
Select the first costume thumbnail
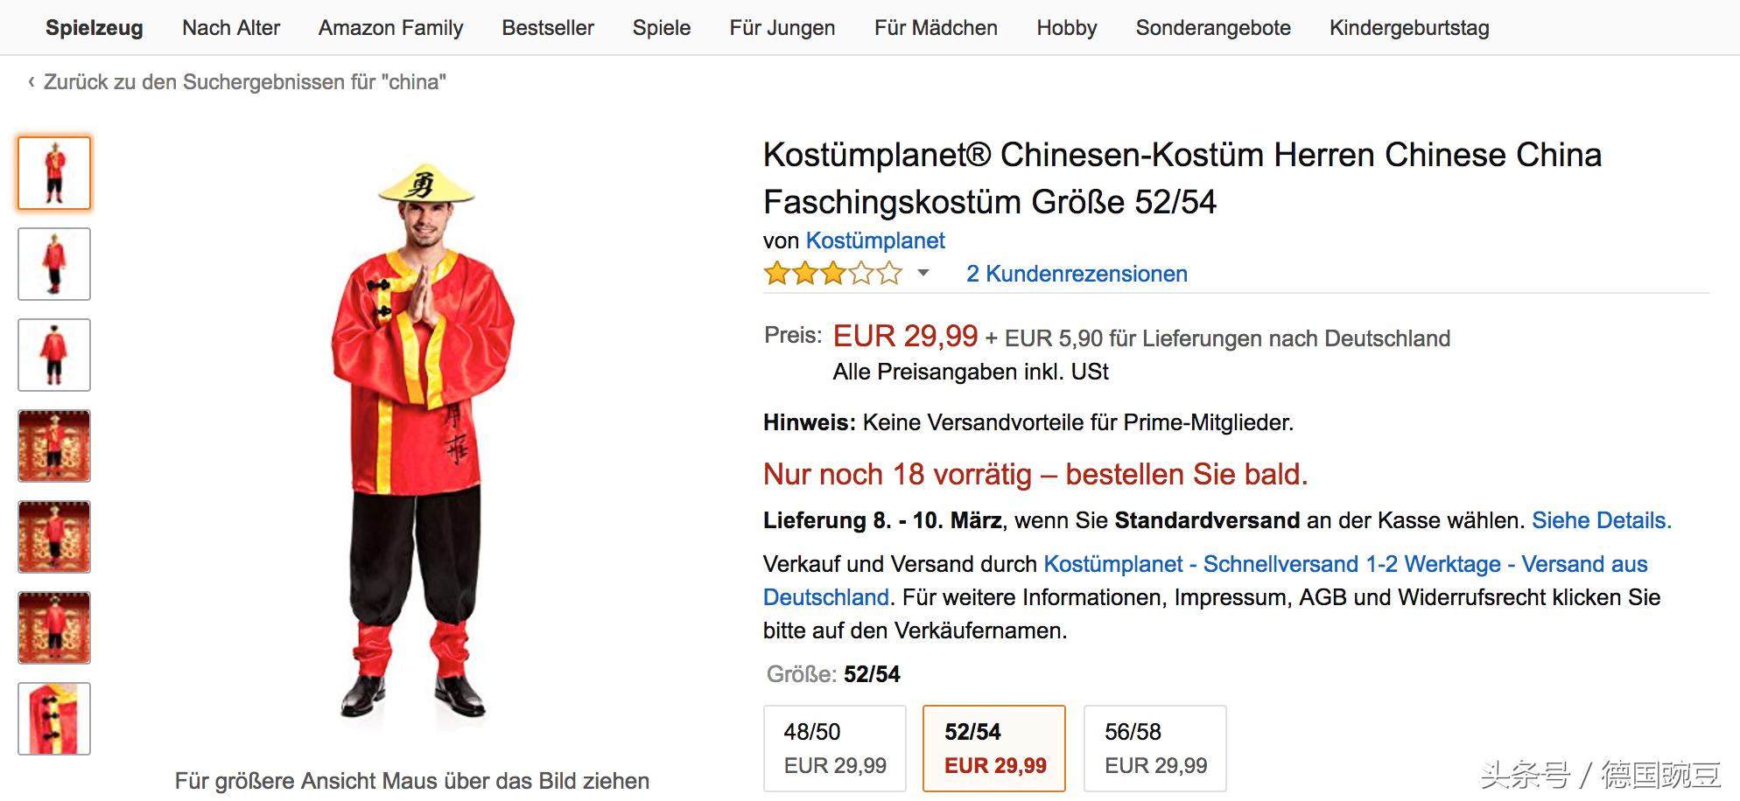pos(54,173)
